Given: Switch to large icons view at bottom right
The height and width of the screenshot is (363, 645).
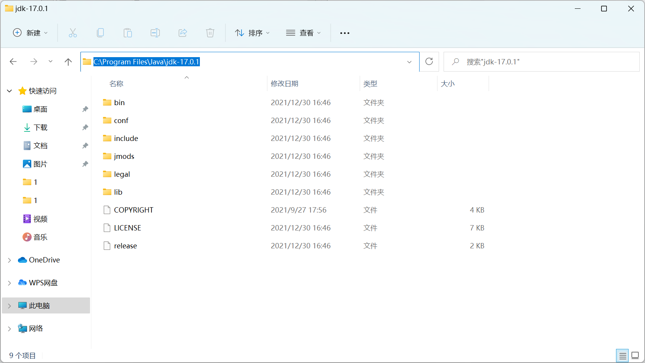Looking at the screenshot, I should (x=635, y=355).
